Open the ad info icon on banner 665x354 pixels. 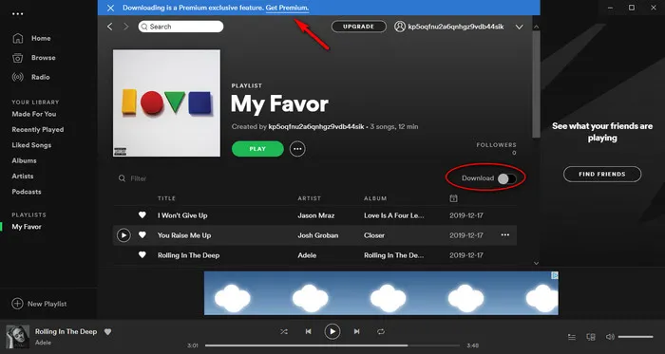555,275
